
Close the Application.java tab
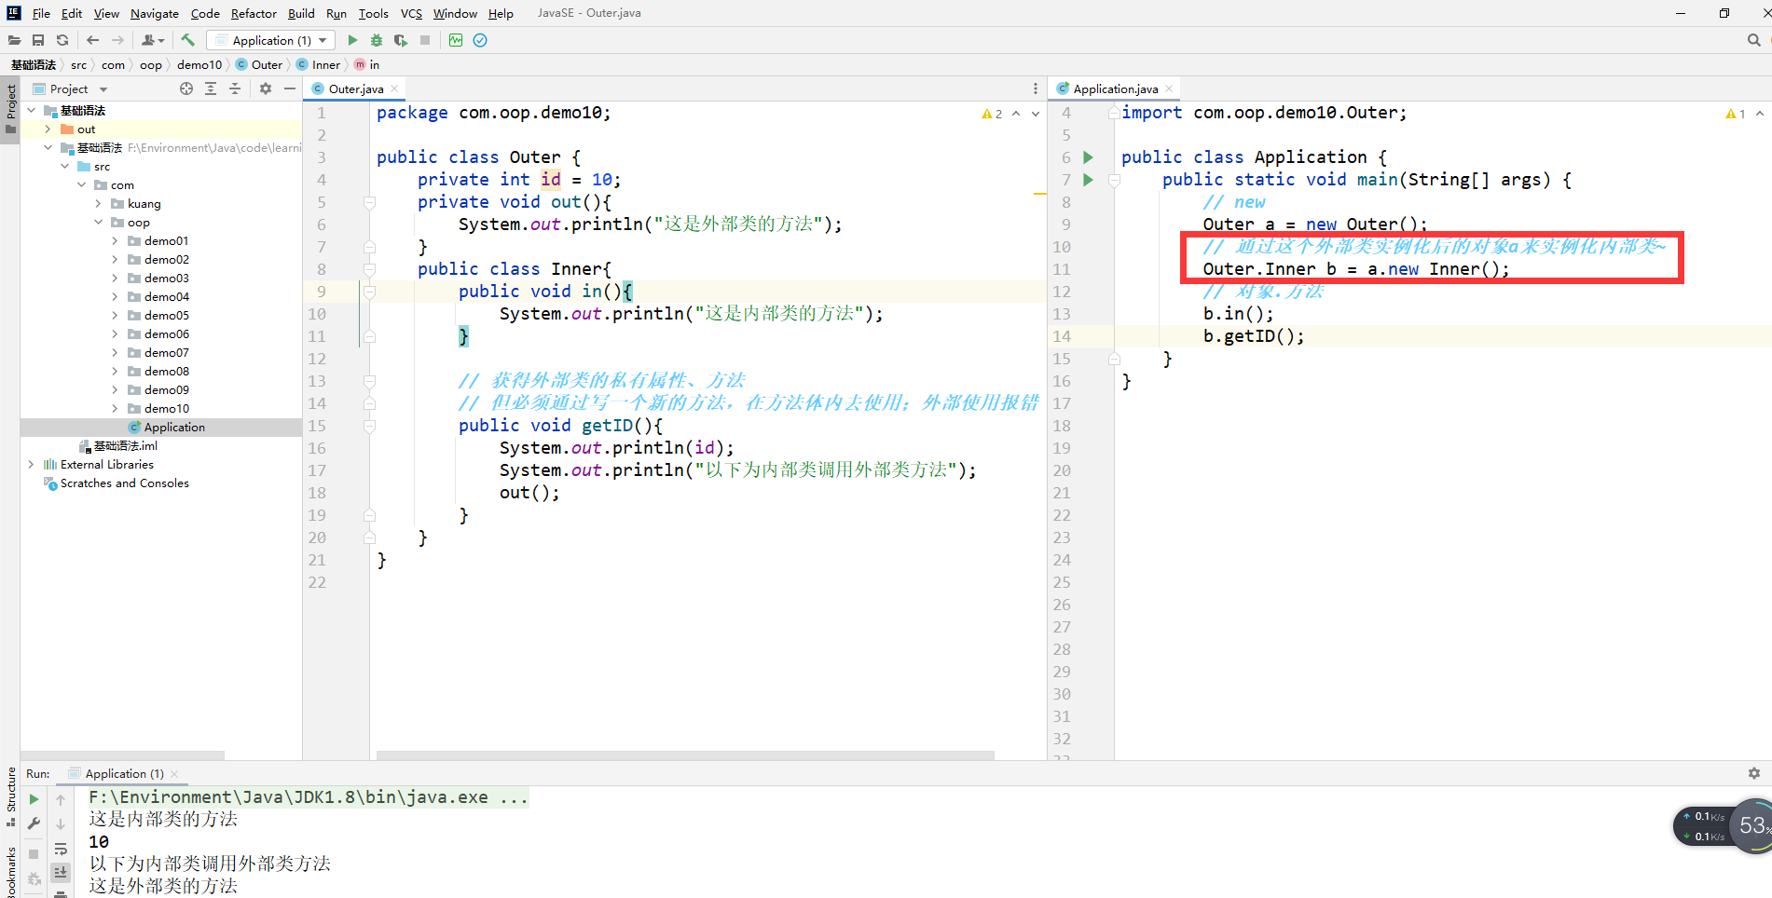(x=1169, y=88)
